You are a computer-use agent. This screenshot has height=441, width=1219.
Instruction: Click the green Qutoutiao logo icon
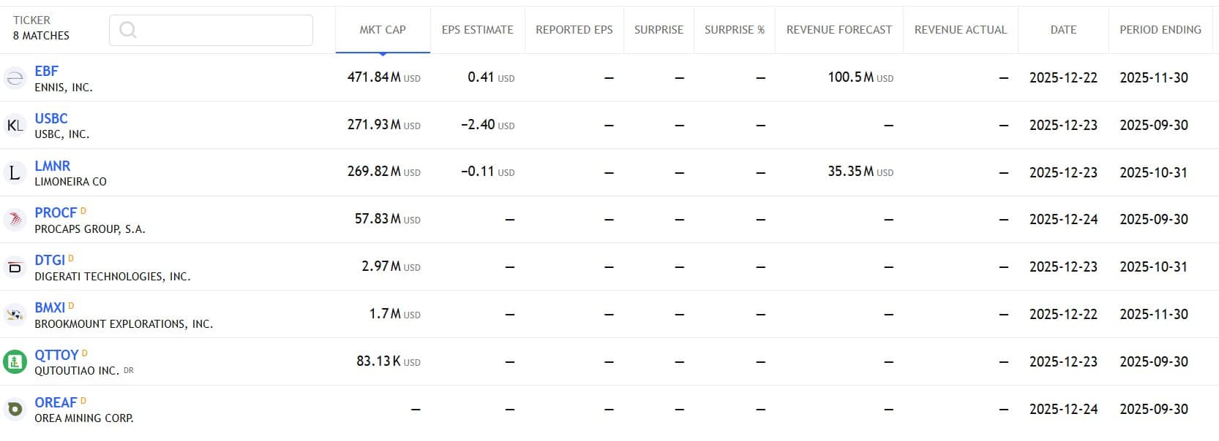(15, 362)
